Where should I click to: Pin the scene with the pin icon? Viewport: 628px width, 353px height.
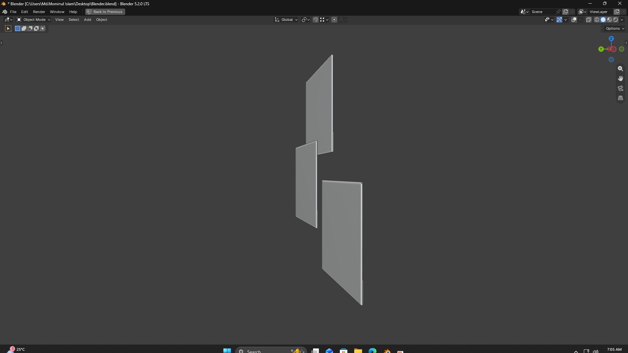558,12
